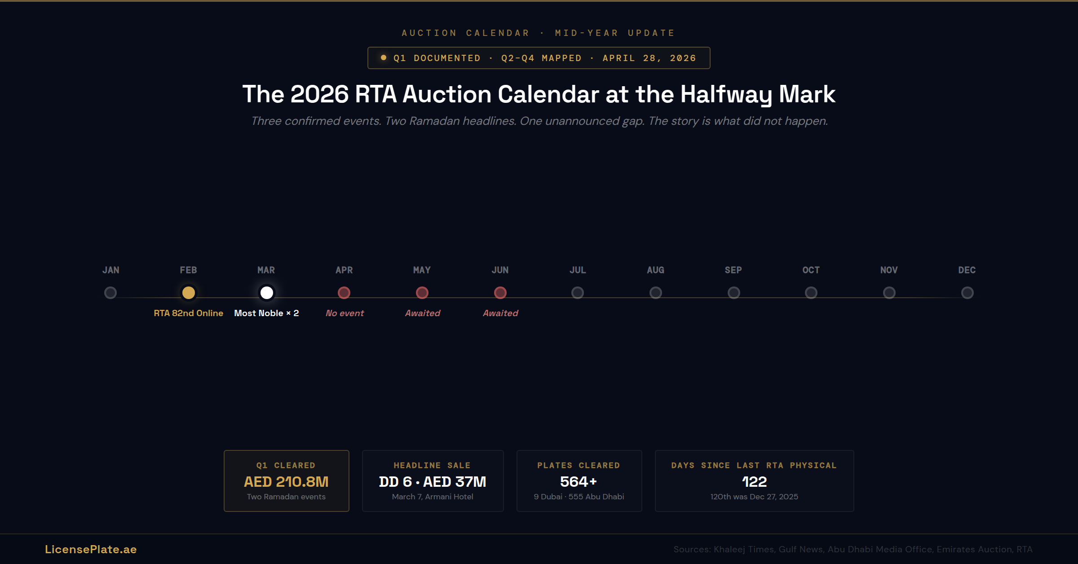Click the May timeline marker
The height and width of the screenshot is (564, 1078).
(x=422, y=293)
